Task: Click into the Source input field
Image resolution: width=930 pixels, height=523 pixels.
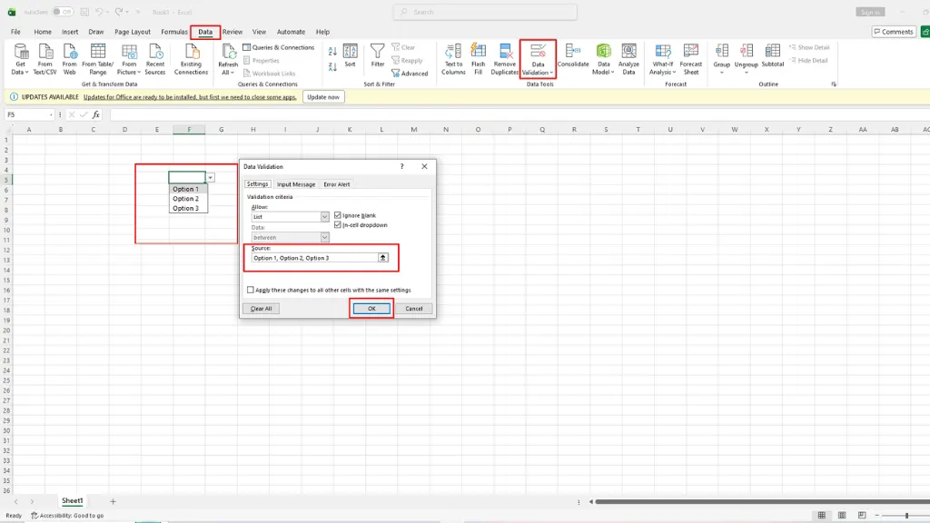Action: coord(314,258)
